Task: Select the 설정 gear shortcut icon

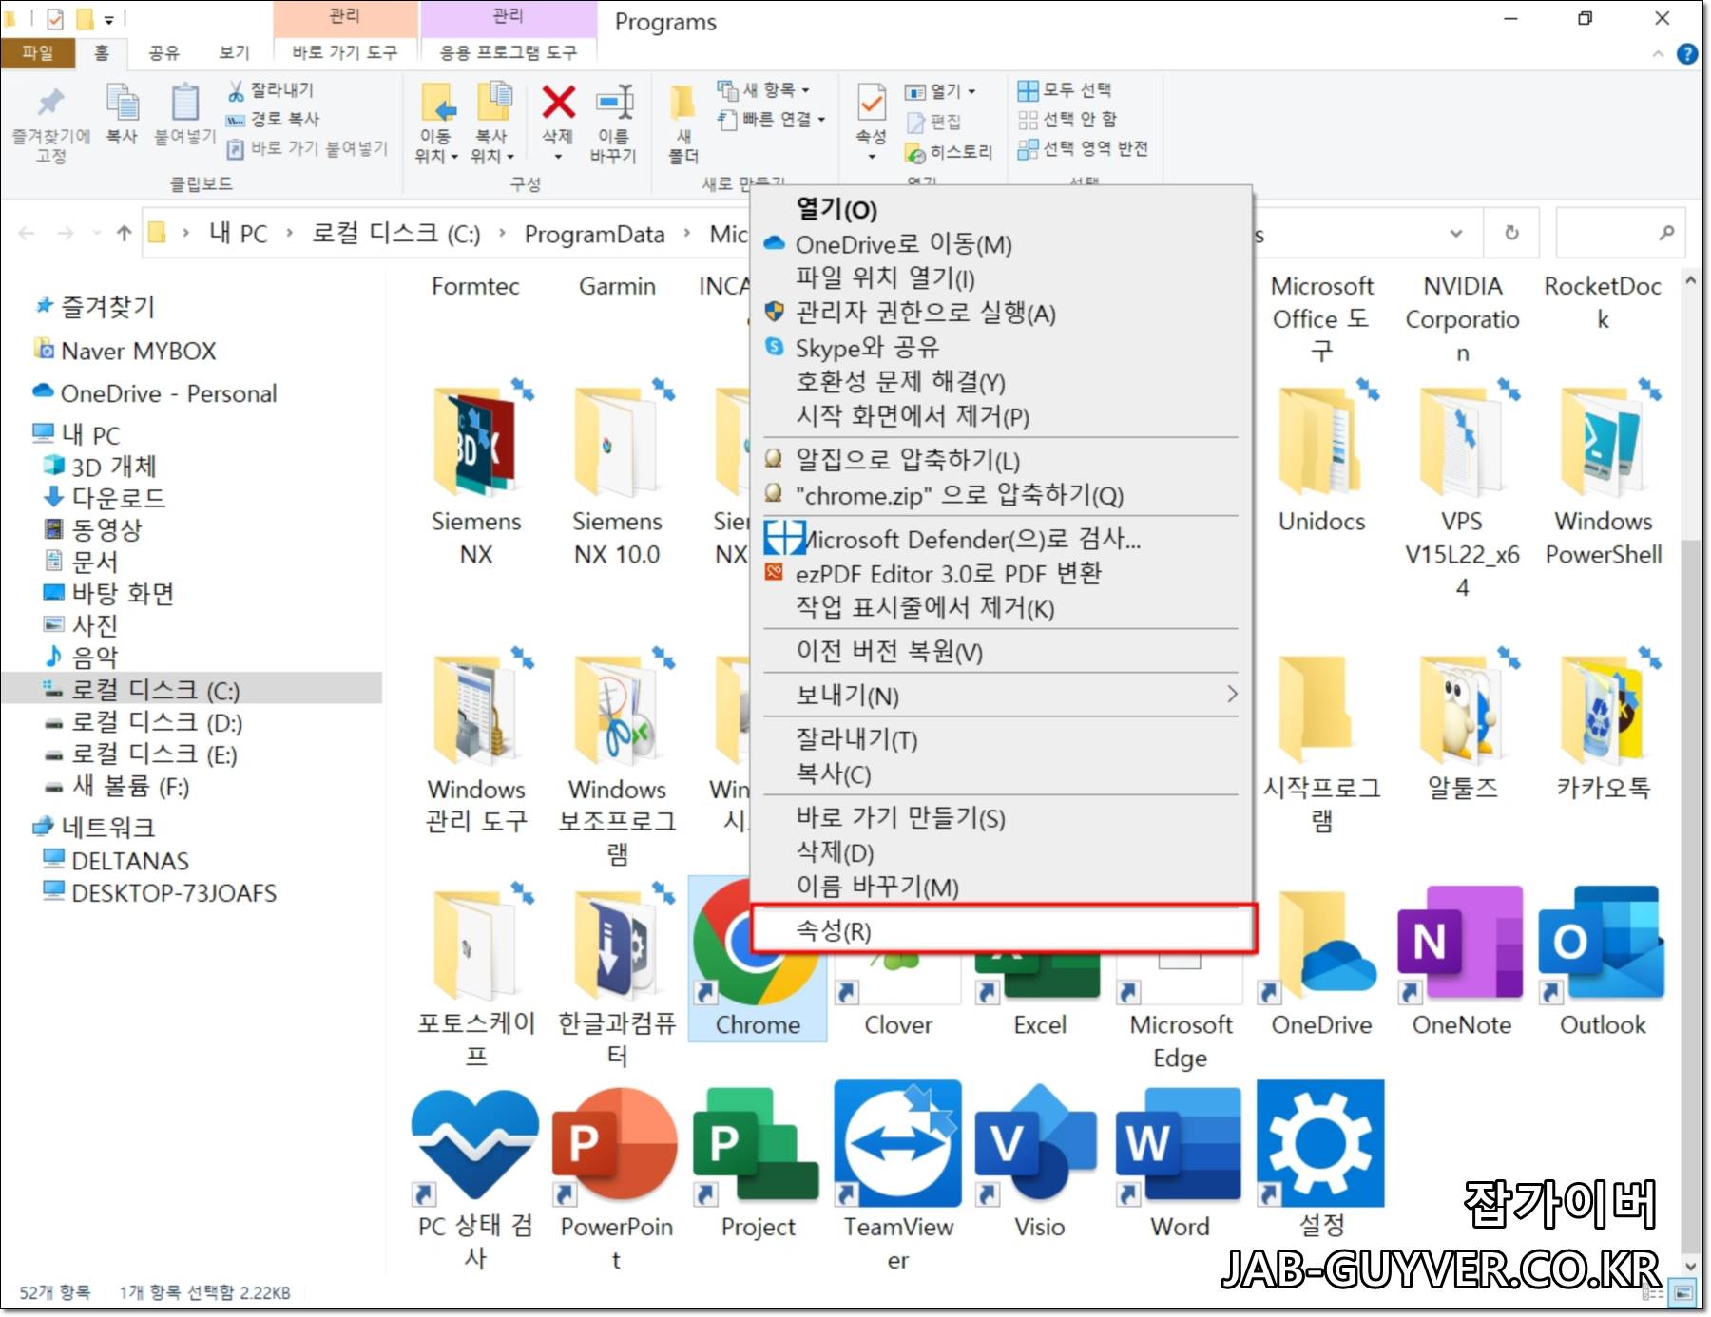Action: point(1320,1144)
